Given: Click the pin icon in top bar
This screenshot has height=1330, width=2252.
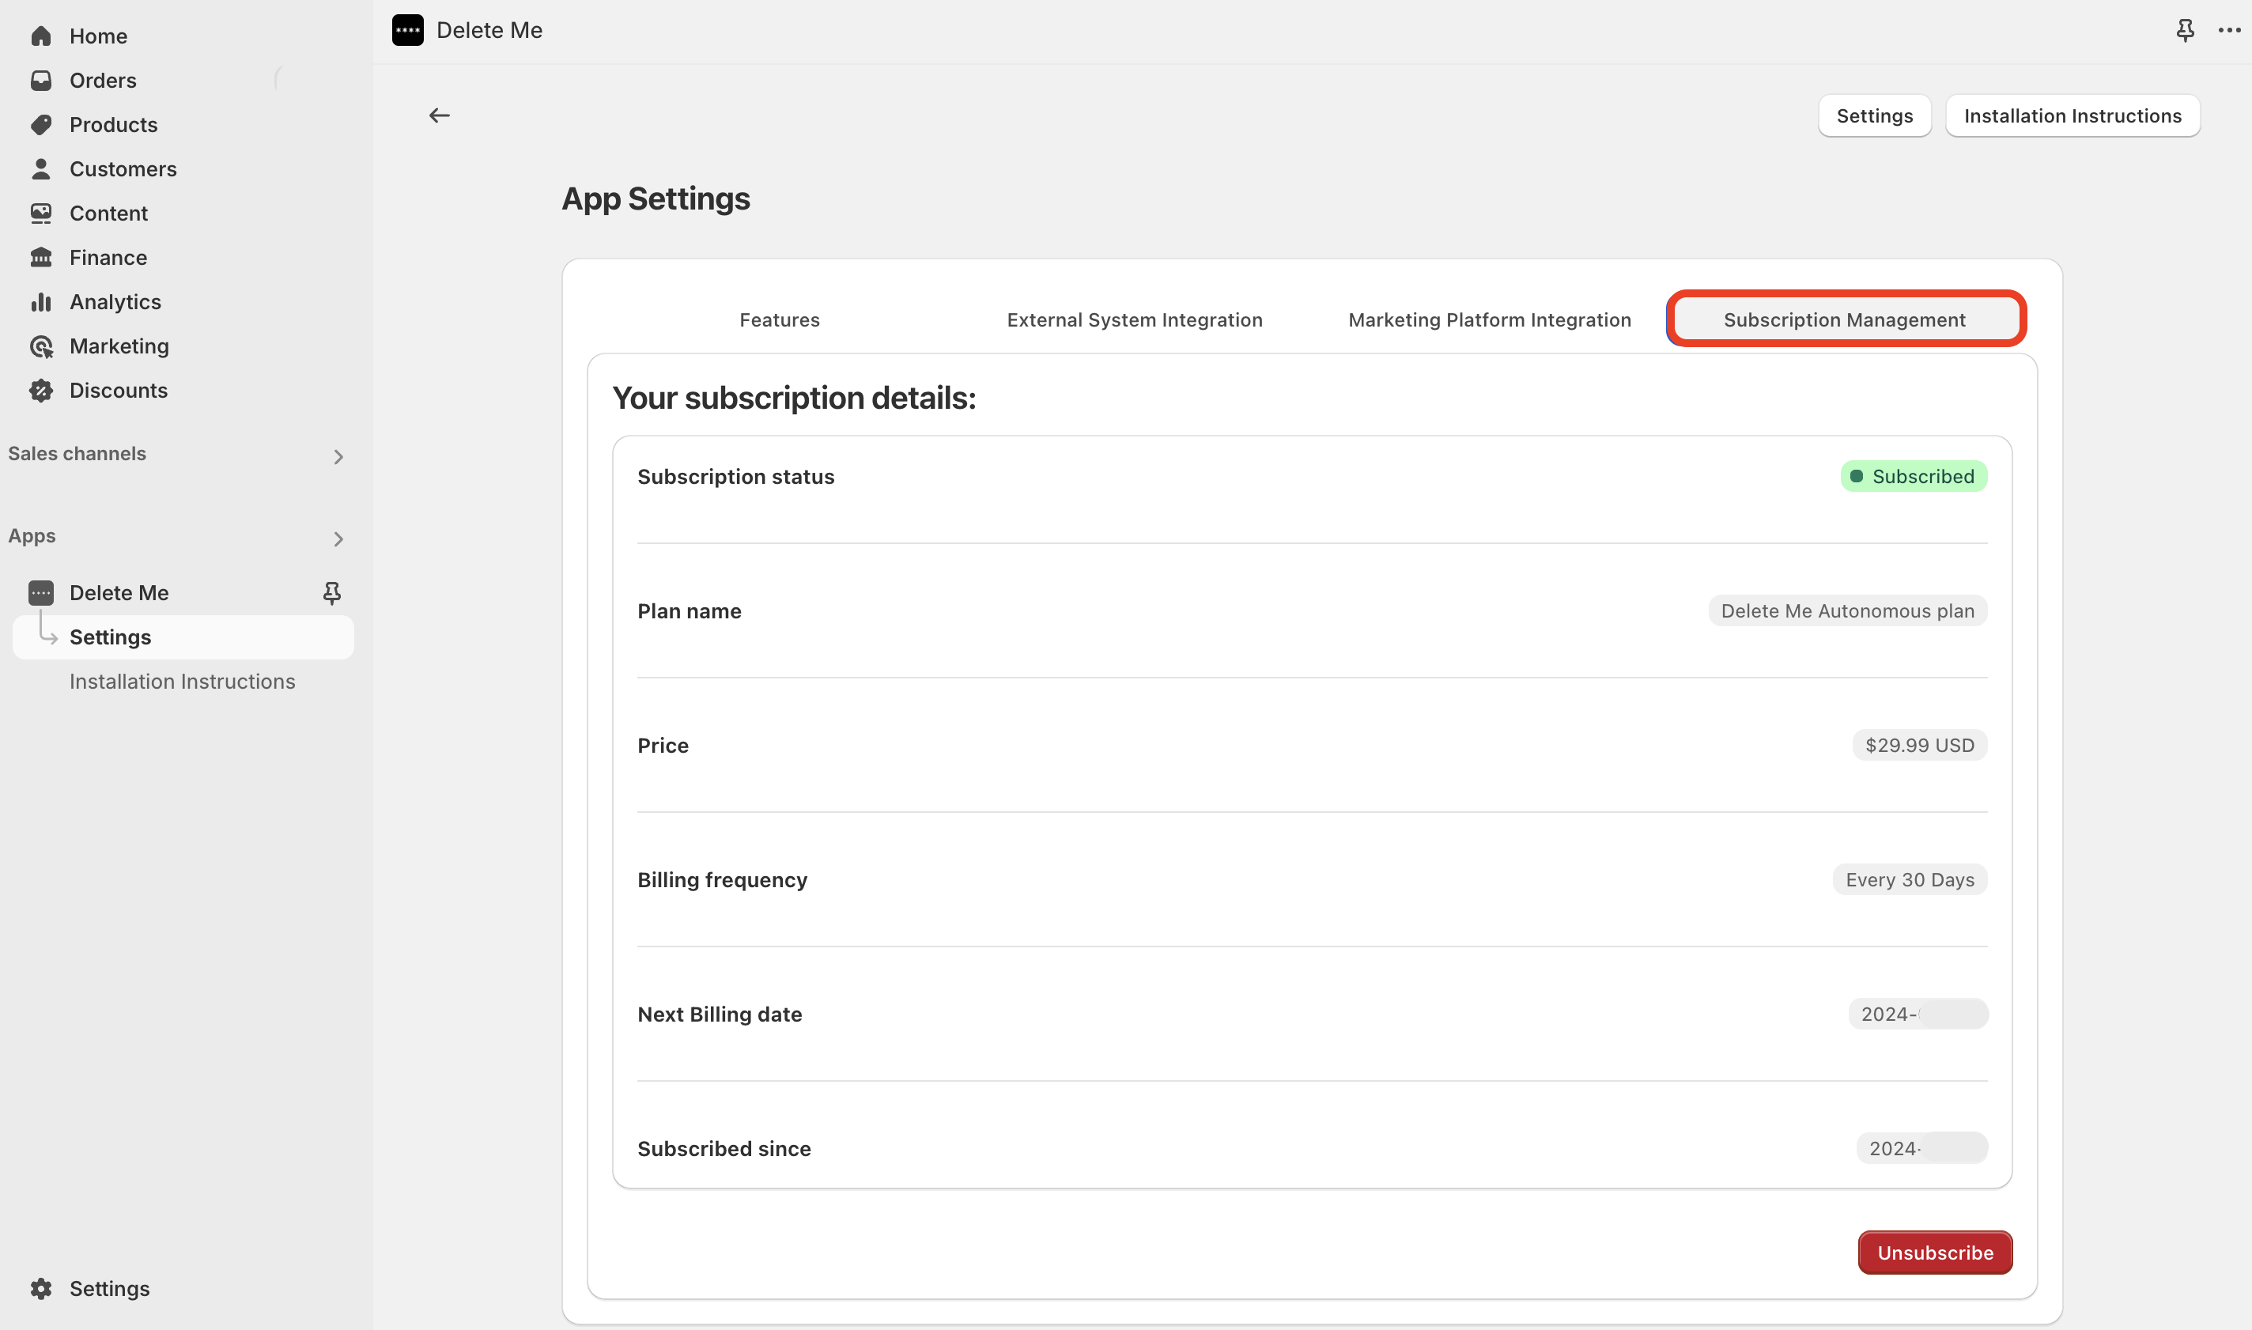Looking at the screenshot, I should point(2185,31).
